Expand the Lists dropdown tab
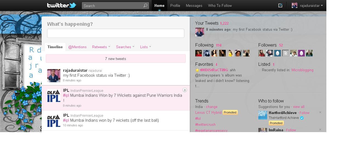This screenshot has width=356, height=168. click(146, 47)
